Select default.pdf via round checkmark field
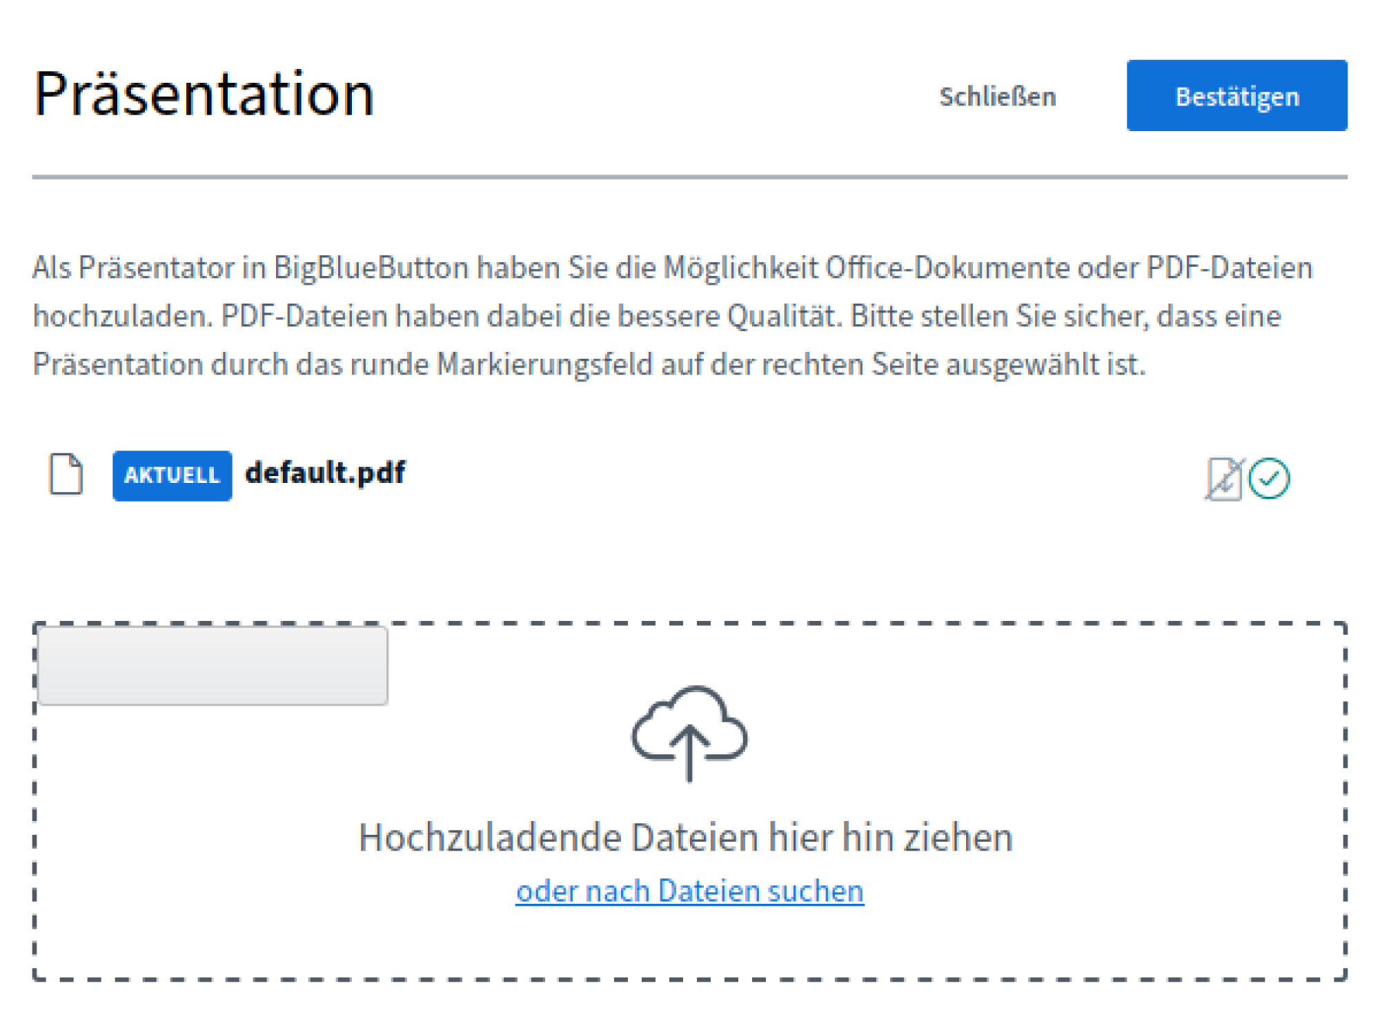Image resolution: width=1380 pixels, height=1028 pixels. (x=1269, y=478)
